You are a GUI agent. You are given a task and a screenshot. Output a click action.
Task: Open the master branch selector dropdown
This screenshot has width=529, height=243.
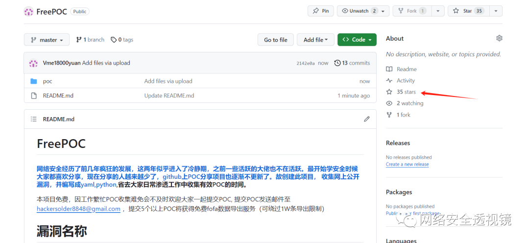[47, 40]
